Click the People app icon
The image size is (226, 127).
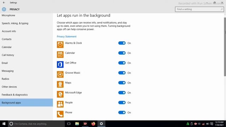point(60,104)
